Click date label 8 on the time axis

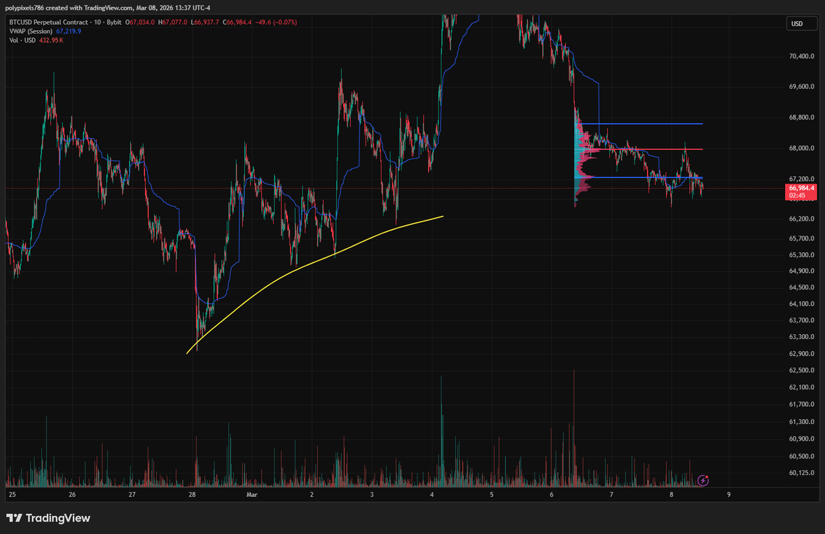tap(672, 494)
